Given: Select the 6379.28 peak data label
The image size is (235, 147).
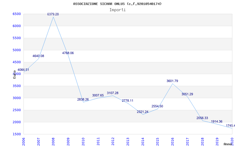Looking at the screenshot, I should pos(53,14).
